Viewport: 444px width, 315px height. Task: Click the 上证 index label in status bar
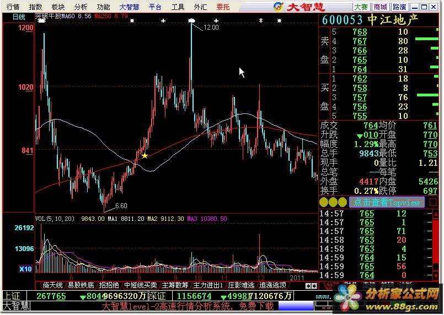pos(12,296)
